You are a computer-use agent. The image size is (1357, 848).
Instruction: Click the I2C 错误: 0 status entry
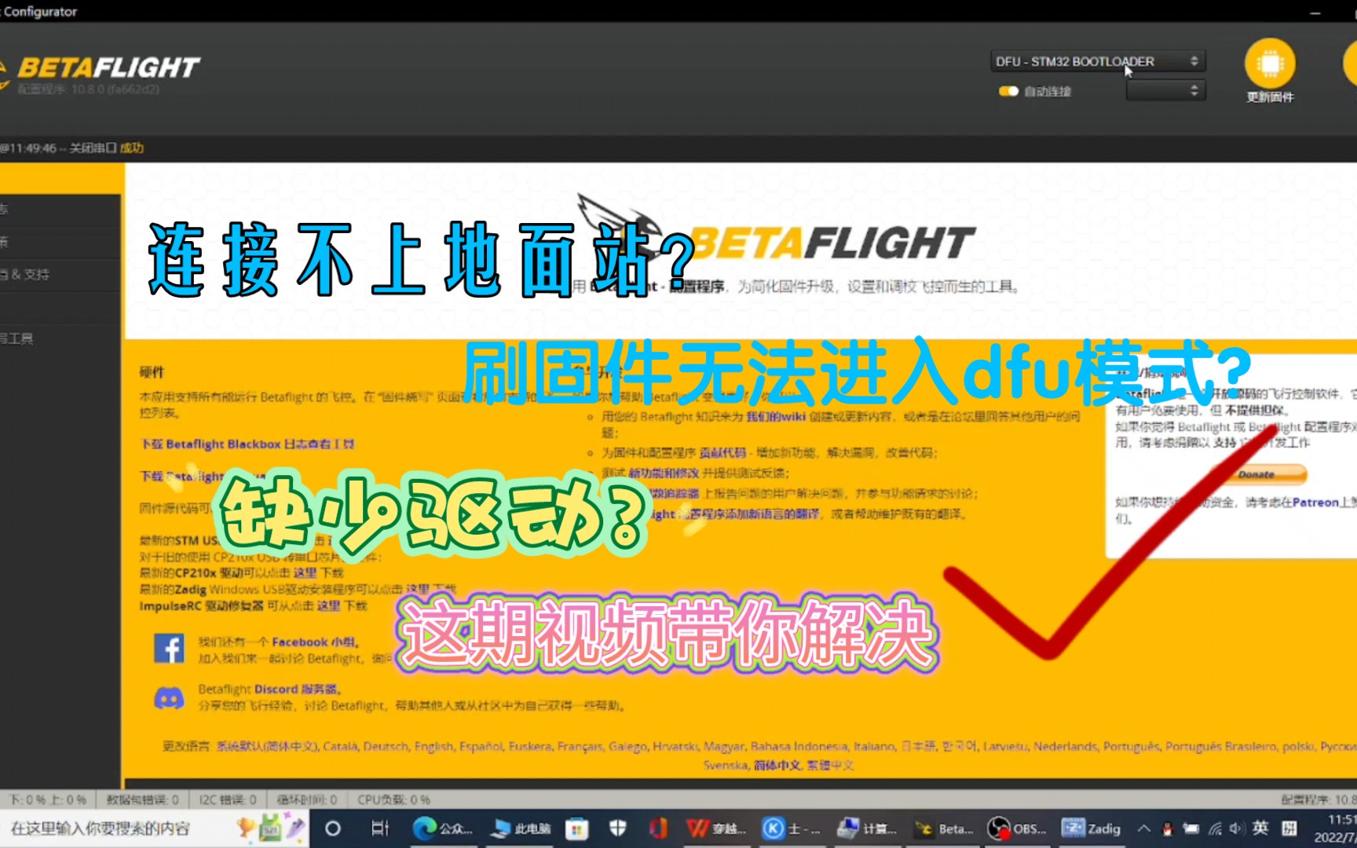tap(227, 799)
